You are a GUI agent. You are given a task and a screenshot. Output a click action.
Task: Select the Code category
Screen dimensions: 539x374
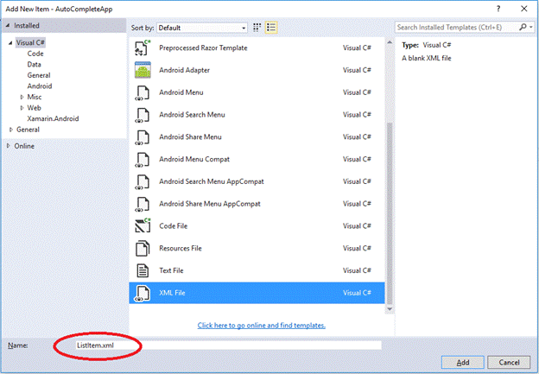[x=35, y=54]
